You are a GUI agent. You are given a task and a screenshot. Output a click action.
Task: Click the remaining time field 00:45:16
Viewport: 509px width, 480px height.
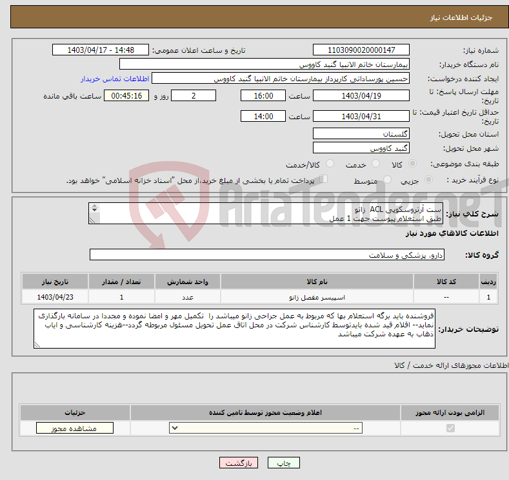tap(126, 95)
